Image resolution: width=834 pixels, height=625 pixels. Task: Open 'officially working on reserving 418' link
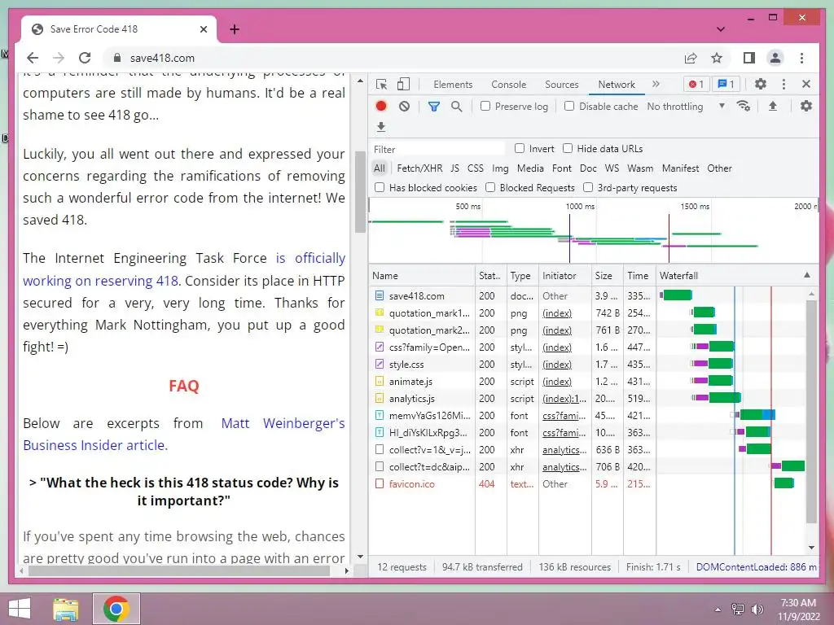point(184,269)
